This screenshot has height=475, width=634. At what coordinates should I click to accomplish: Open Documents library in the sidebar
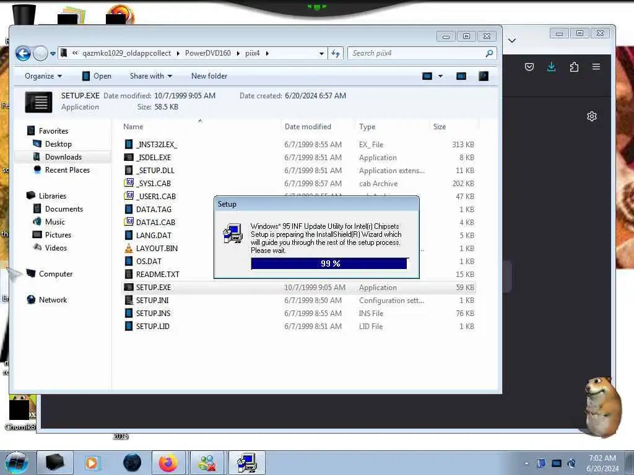pos(64,209)
